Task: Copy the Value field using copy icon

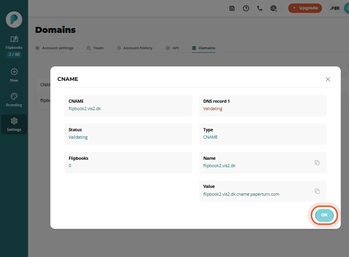Action: pos(317,191)
